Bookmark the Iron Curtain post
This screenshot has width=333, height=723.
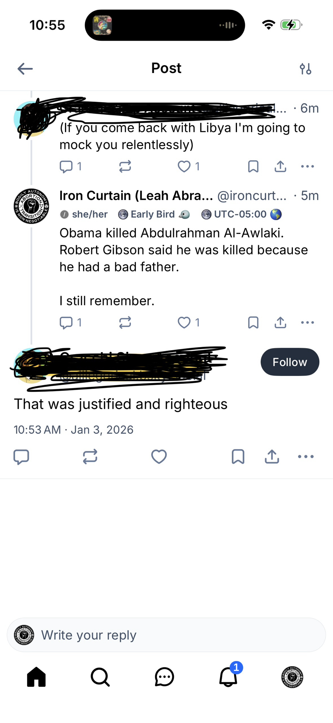pos(253,322)
